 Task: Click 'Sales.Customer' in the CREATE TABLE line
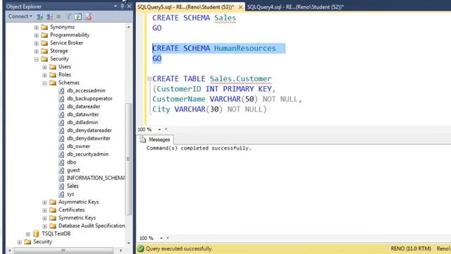tap(240, 78)
